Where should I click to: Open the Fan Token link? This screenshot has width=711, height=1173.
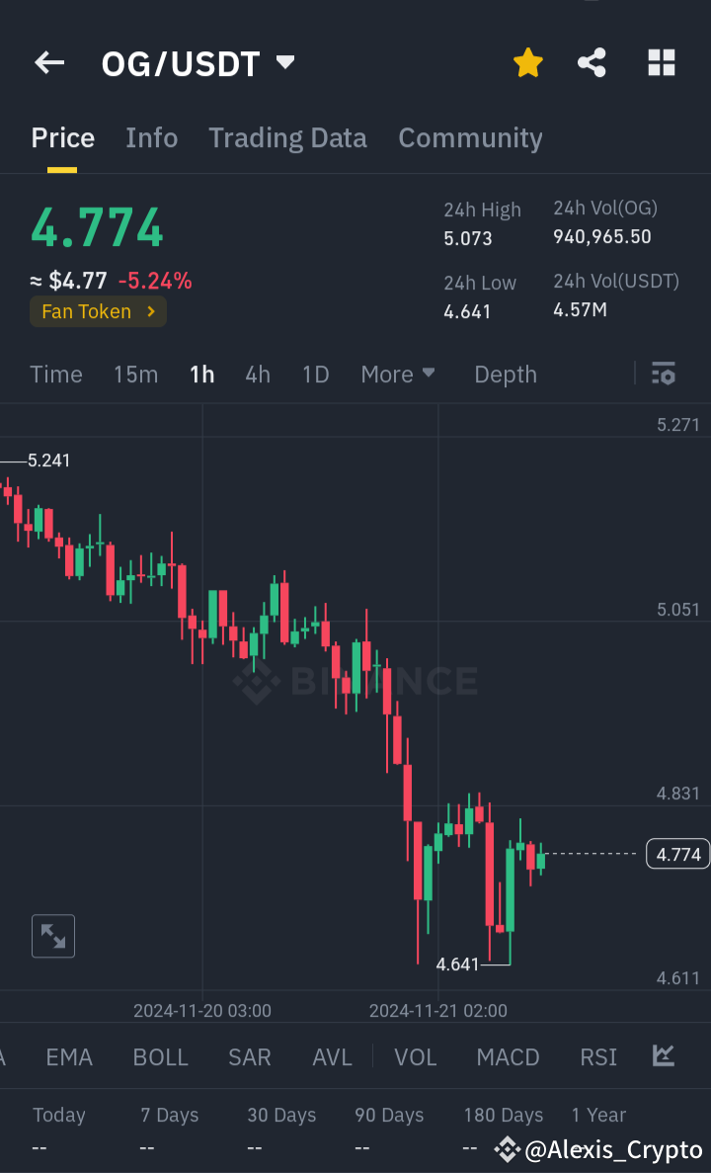coord(98,310)
